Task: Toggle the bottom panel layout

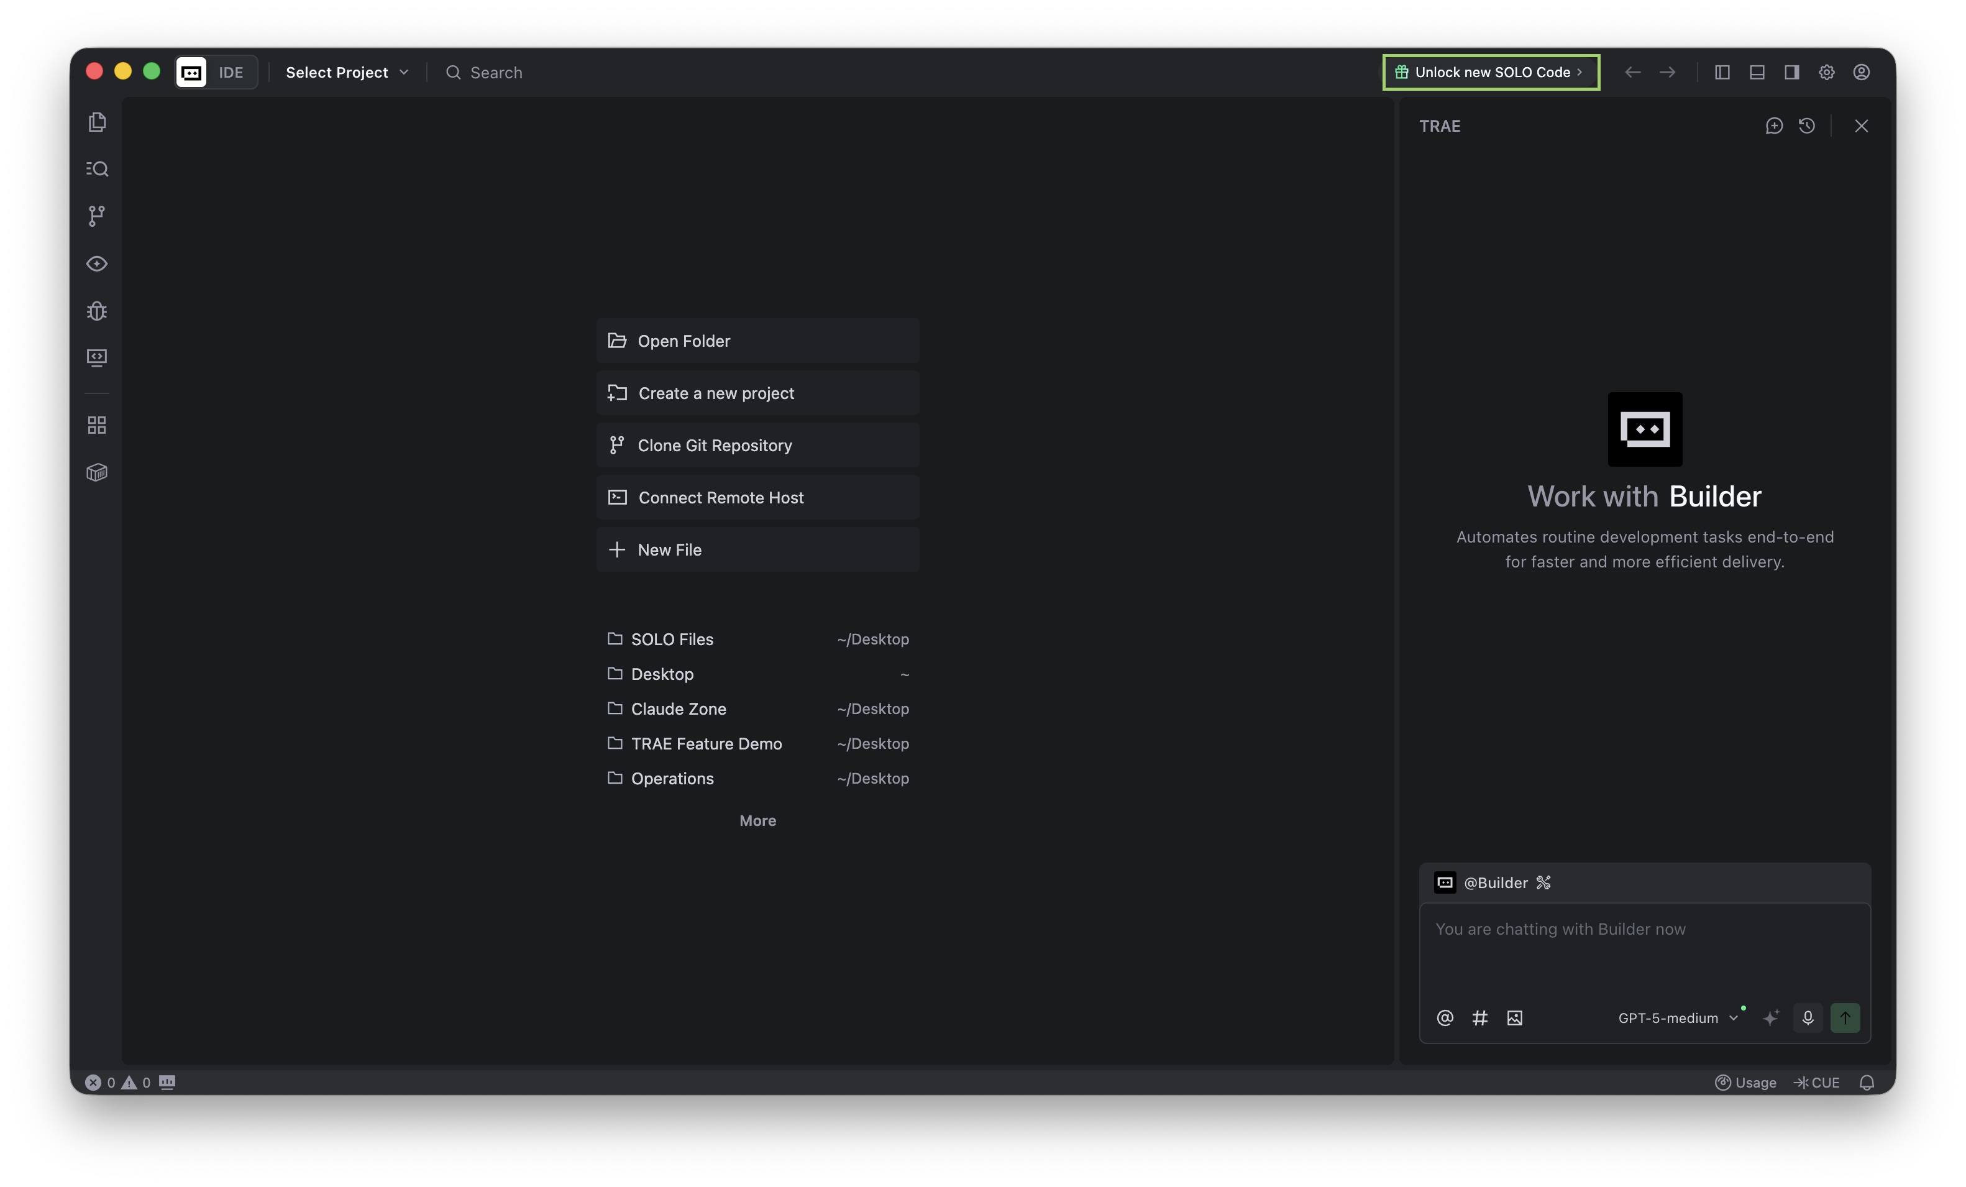Action: tap(1757, 73)
